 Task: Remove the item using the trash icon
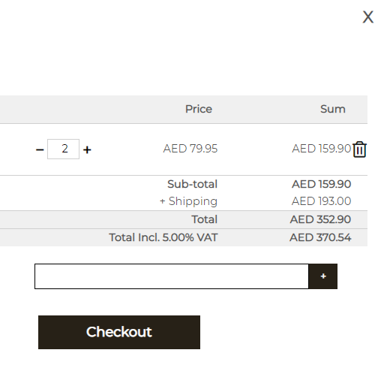(360, 149)
